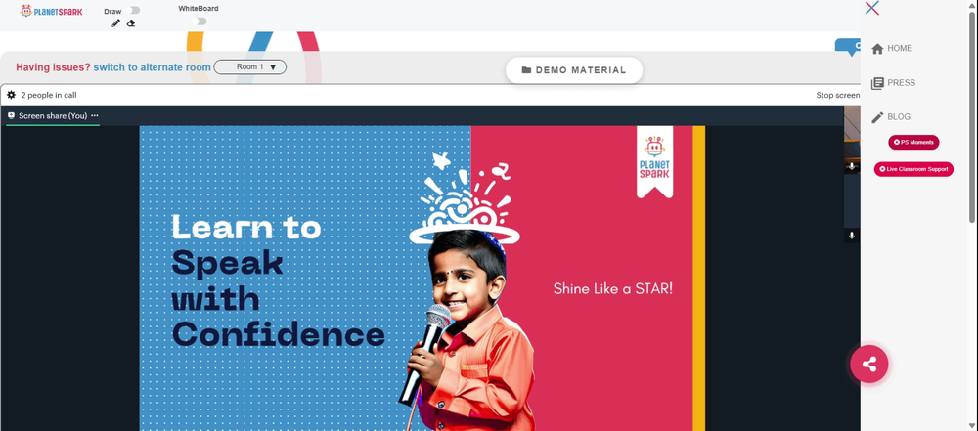Open Screen share options ellipsis menu
978x431 pixels.
[95, 115]
